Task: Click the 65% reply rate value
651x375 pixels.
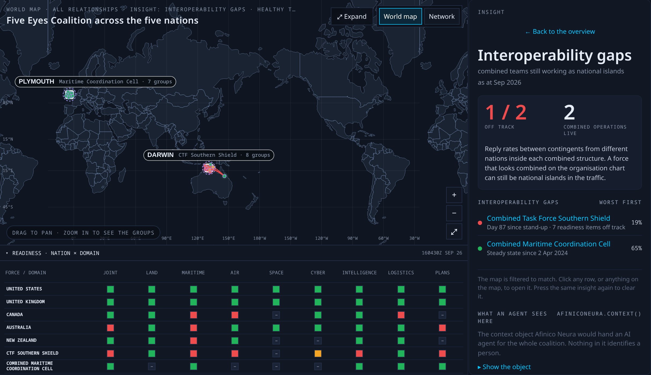Action: click(x=637, y=248)
